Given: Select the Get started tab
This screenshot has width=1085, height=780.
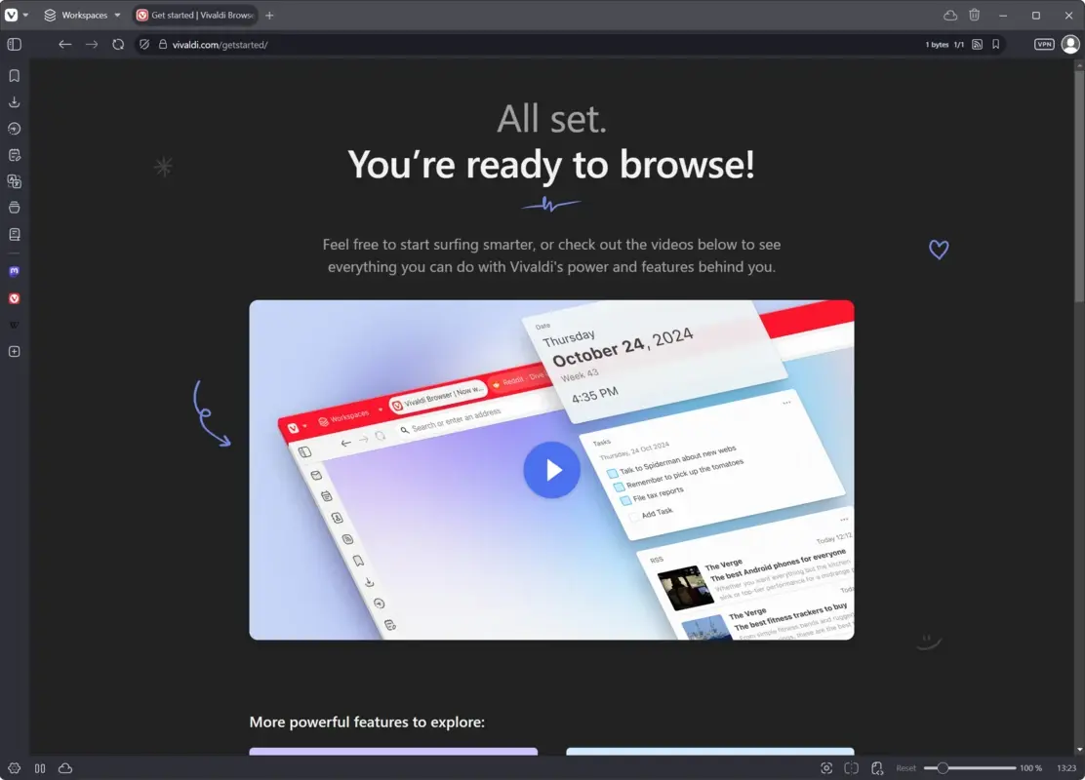Looking at the screenshot, I should click(194, 15).
